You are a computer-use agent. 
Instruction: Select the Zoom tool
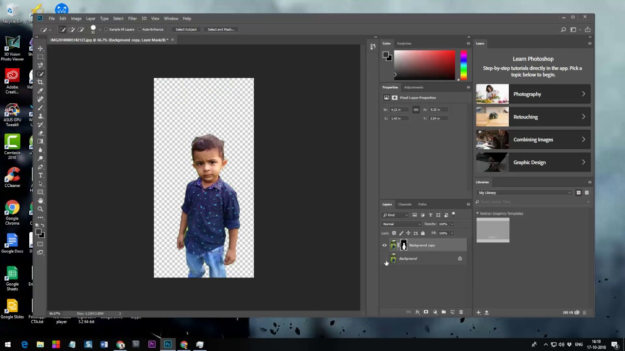pyautogui.click(x=41, y=209)
